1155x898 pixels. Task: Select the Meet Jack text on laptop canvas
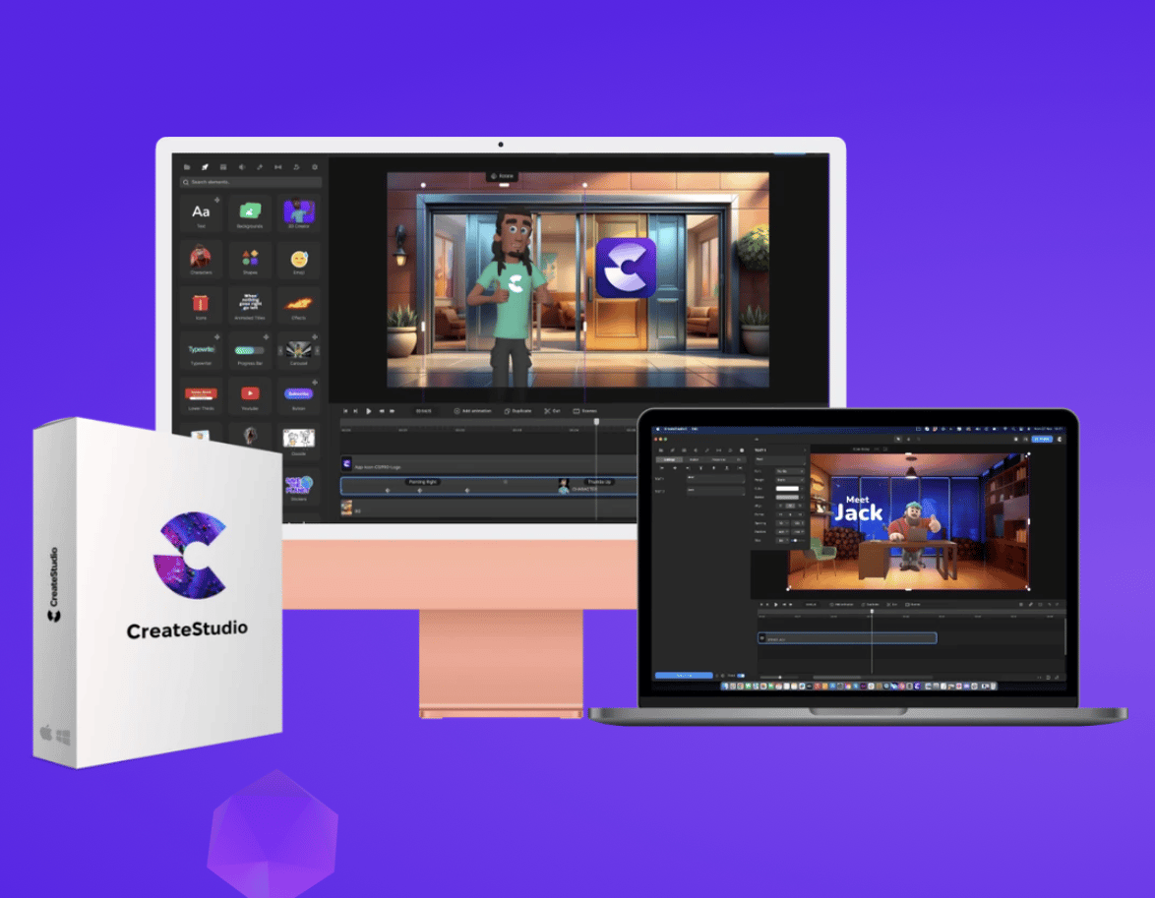pos(858,509)
